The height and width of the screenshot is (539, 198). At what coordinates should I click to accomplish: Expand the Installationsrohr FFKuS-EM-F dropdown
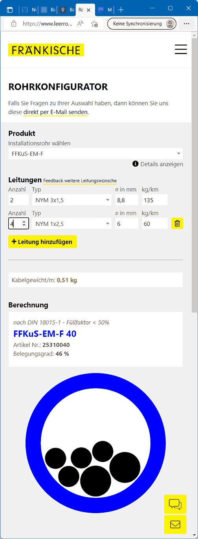tap(95, 154)
